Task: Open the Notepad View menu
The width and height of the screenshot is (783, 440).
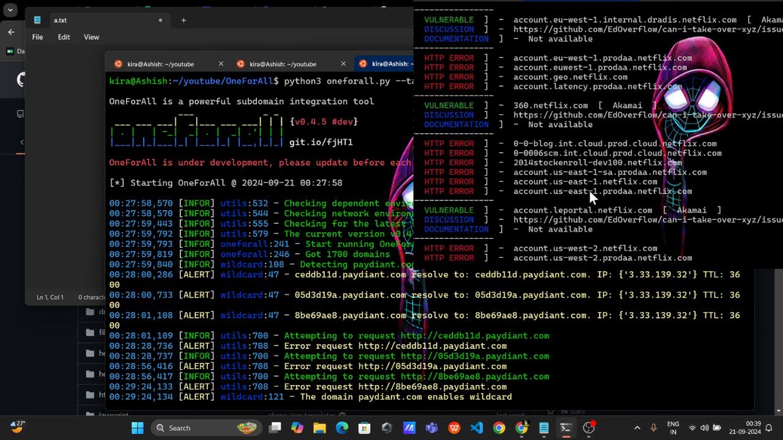Action: coord(91,37)
